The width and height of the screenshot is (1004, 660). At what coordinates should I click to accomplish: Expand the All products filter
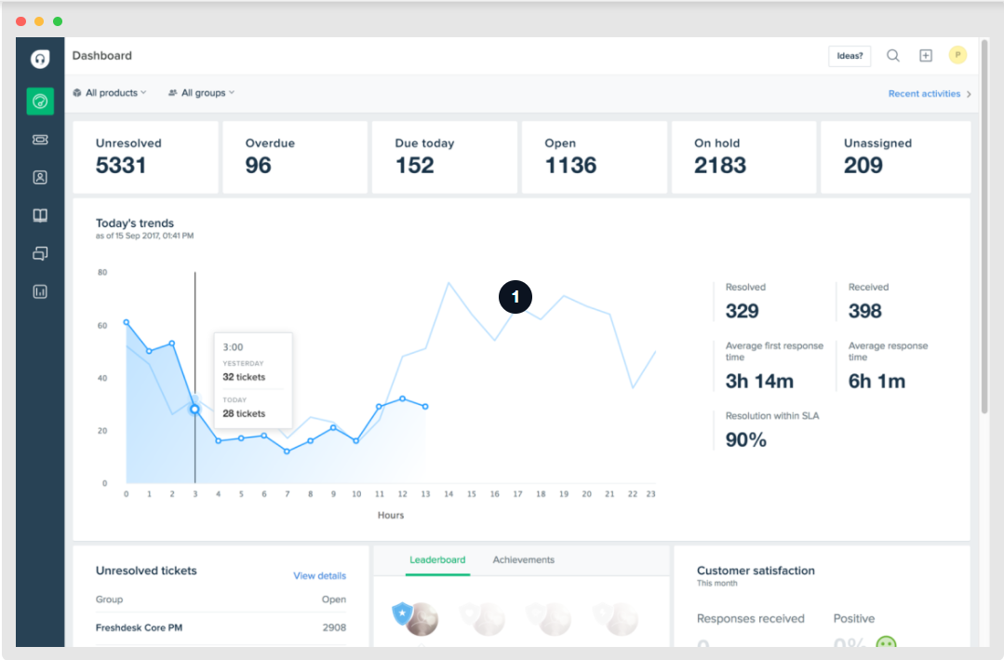[x=109, y=93]
